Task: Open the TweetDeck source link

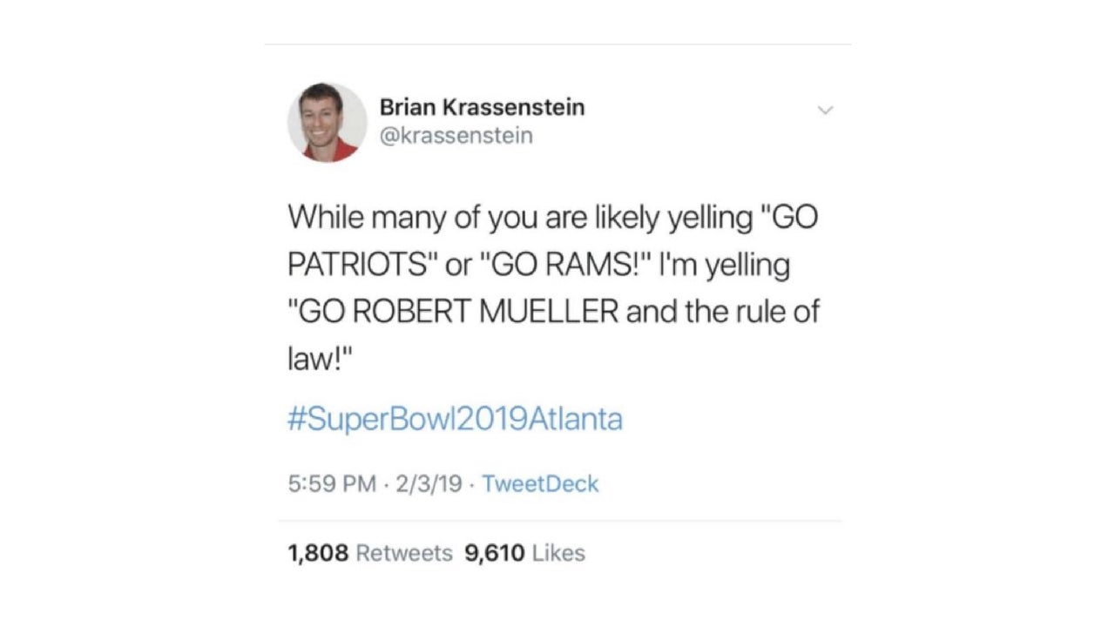Action: click(x=540, y=483)
